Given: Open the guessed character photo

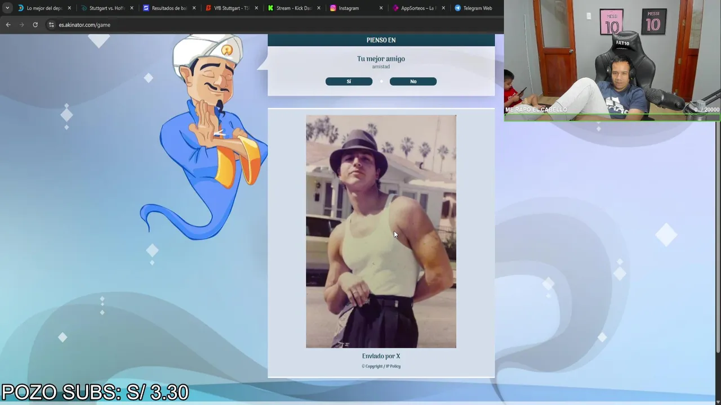Looking at the screenshot, I should click(x=381, y=231).
